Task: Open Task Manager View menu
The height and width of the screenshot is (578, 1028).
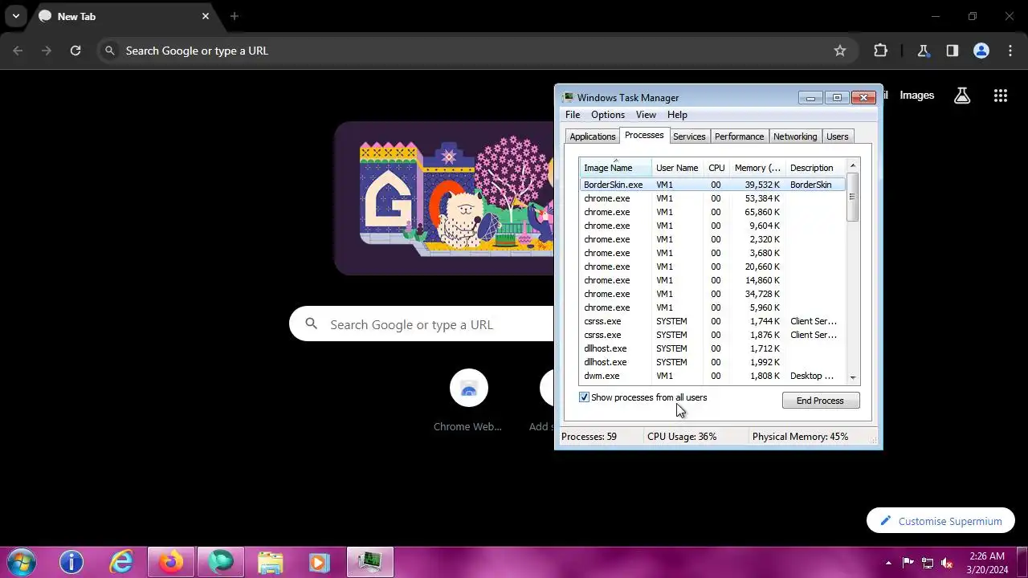Action: 646,115
